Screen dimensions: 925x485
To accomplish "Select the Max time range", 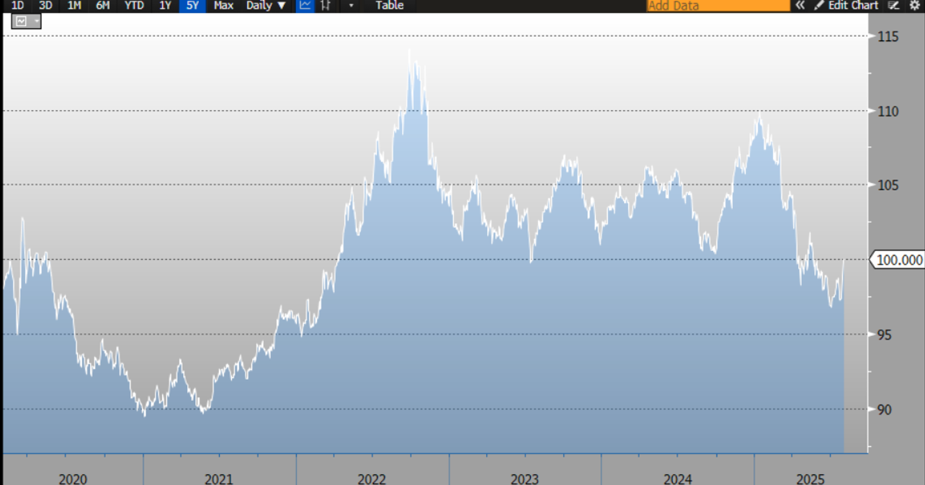I will coord(223,5).
